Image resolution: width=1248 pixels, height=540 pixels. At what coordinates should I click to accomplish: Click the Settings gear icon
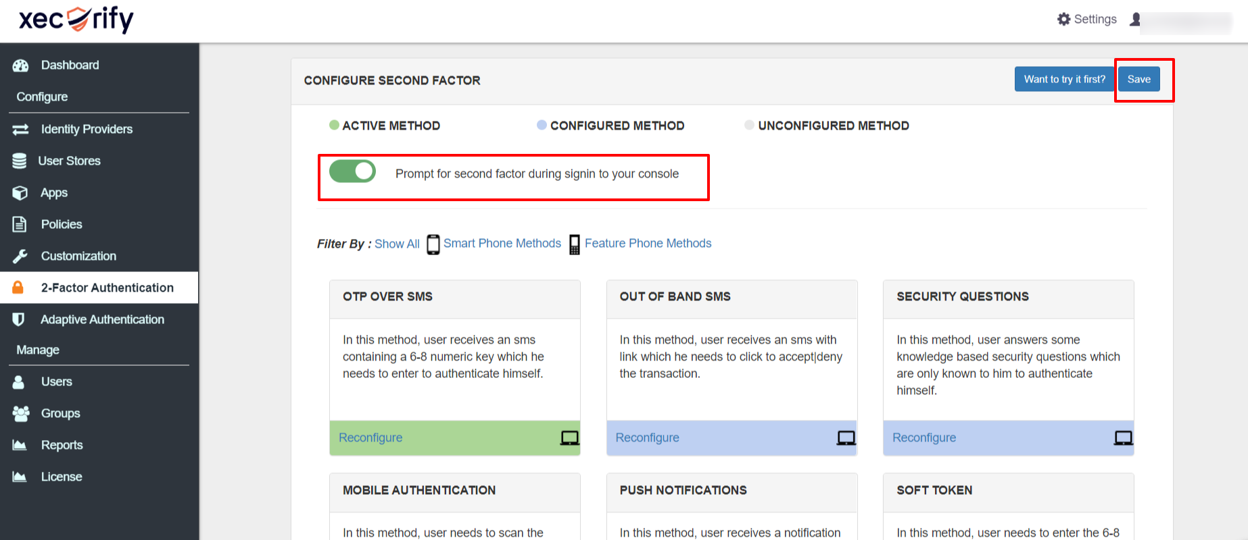(x=1064, y=19)
